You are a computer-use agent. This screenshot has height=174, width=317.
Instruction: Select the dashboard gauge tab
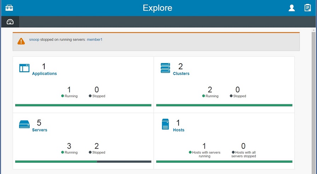click(10, 22)
